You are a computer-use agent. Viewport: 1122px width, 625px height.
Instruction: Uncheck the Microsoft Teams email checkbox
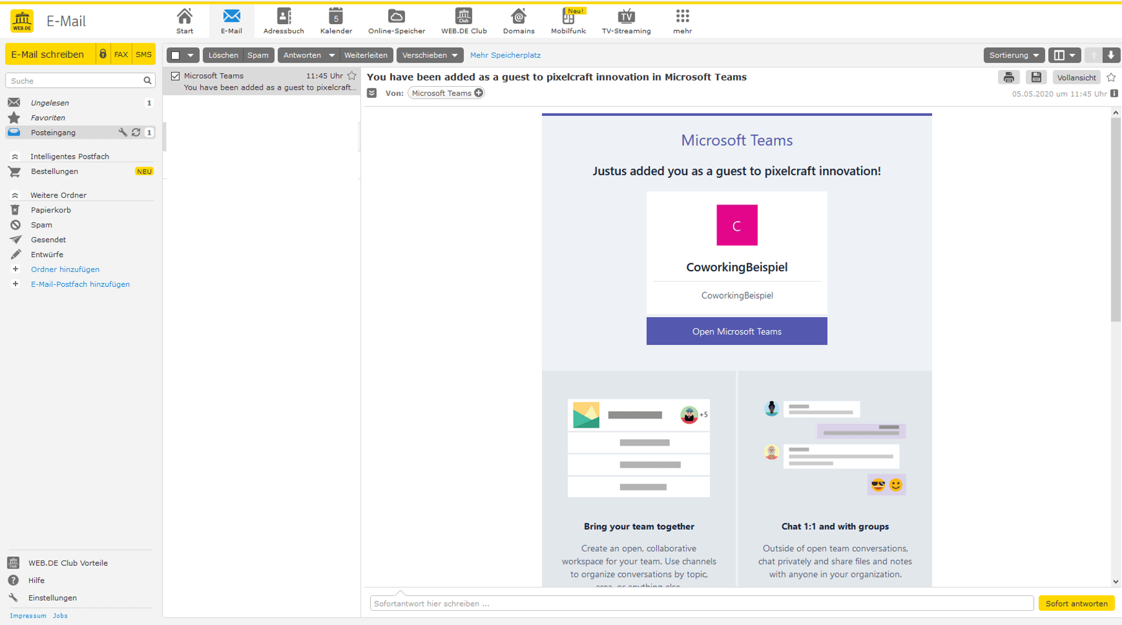coord(176,76)
